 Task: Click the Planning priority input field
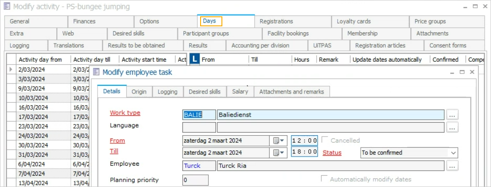click(x=195, y=180)
